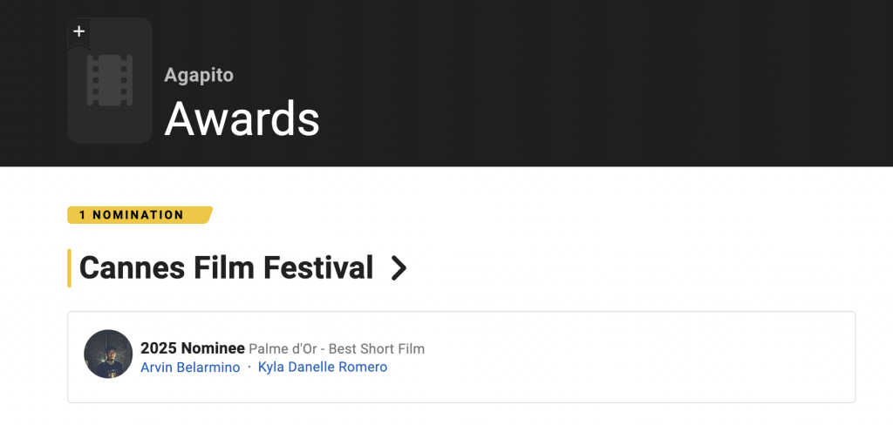This screenshot has height=432, width=893.
Task: Click the film strip poster placeholder
Action: pyautogui.click(x=110, y=80)
